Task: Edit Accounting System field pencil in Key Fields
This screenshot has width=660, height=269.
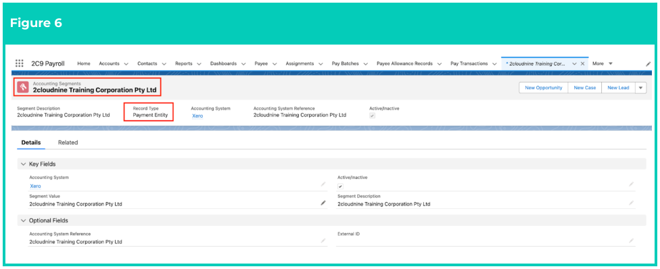Action: point(323,185)
